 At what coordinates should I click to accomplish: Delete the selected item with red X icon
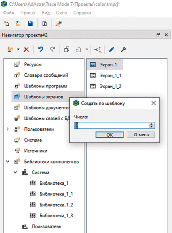click(x=26, y=50)
